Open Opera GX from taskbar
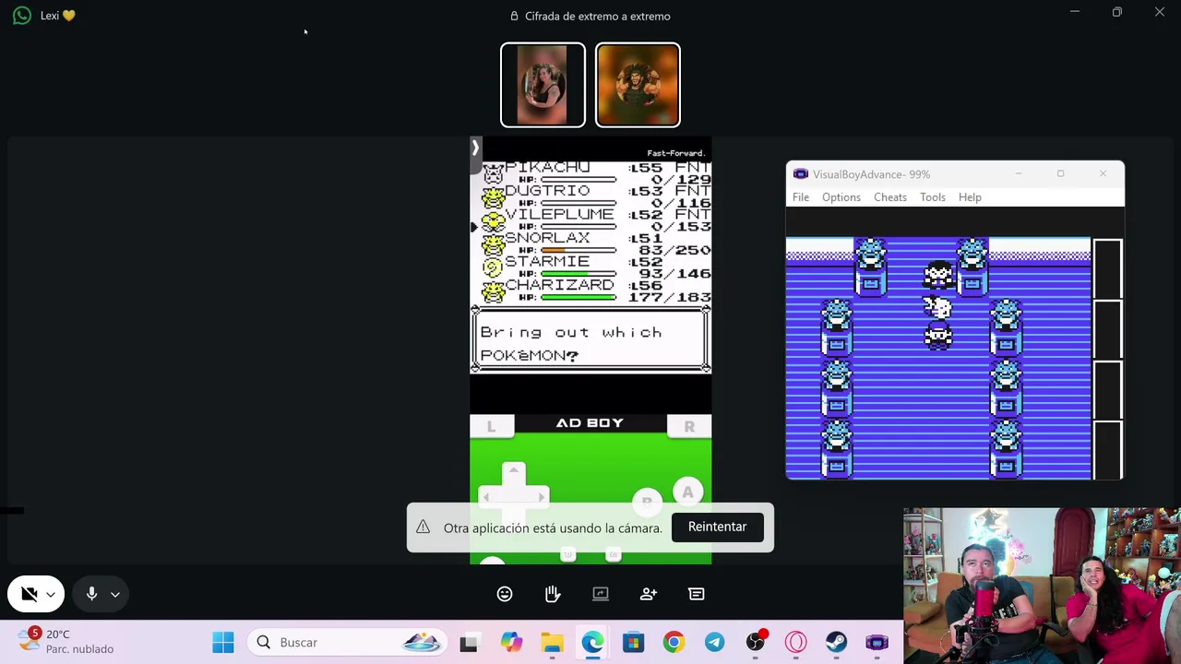 pos(795,642)
